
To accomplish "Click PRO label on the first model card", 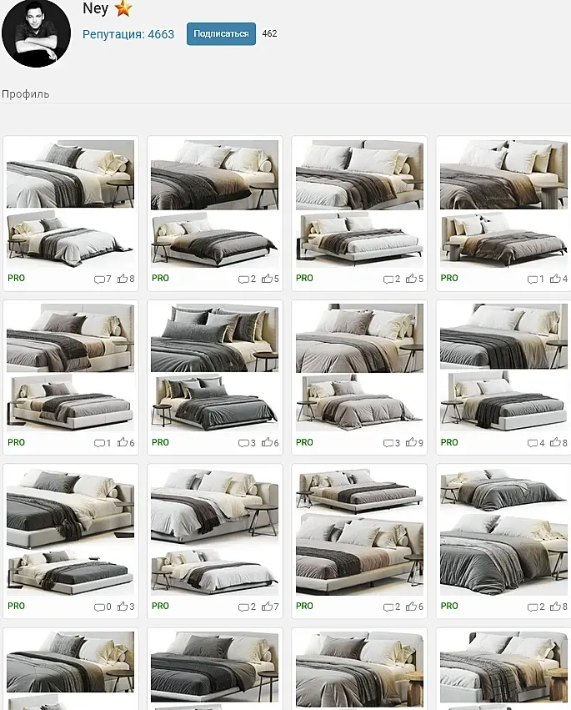I will (17, 278).
